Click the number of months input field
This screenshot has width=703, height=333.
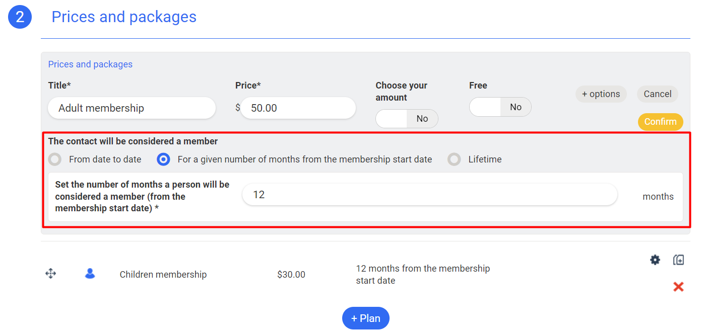[429, 195]
